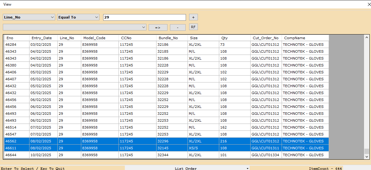
Task: Click the RF refresh button
Action: click(193, 27)
